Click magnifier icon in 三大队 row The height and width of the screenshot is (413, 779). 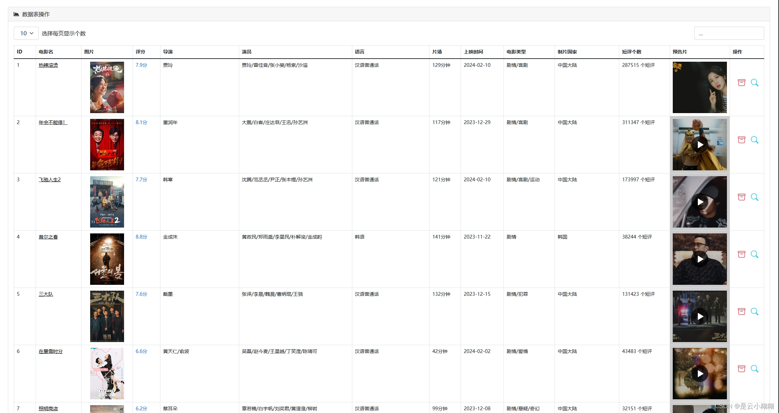pyautogui.click(x=754, y=312)
